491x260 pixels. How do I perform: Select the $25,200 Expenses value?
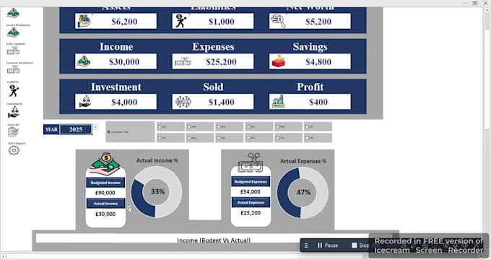tap(221, 61)
